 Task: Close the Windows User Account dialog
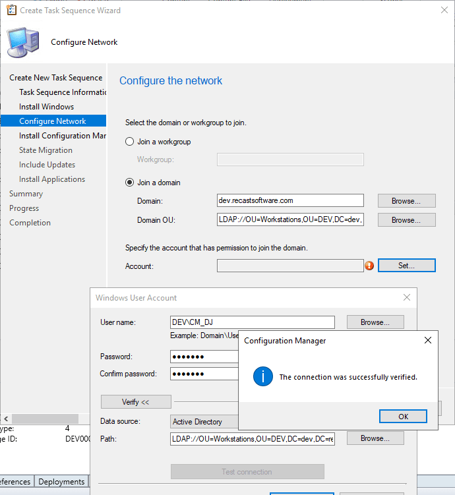(407, 297)
